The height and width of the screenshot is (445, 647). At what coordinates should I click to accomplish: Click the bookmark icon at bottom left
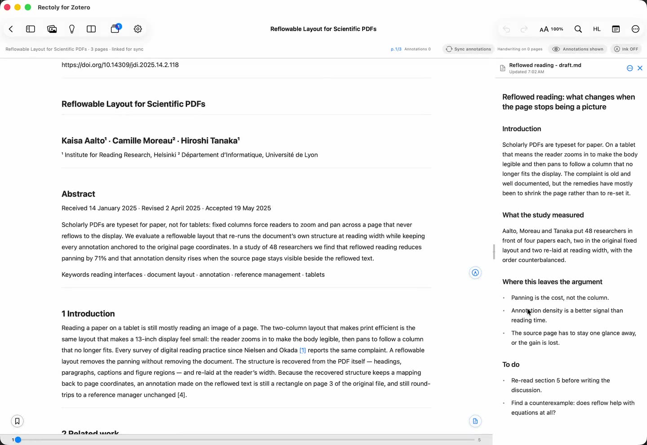pos(17,421)
